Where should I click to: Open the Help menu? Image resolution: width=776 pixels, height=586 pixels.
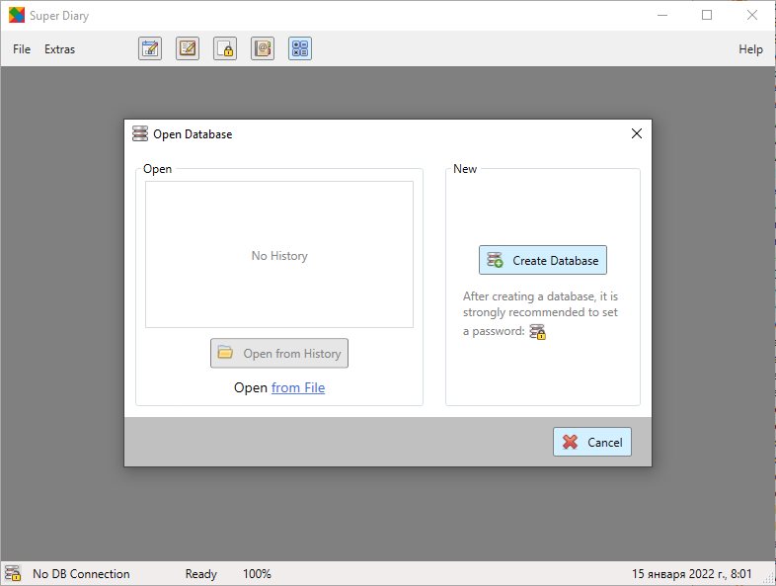coord(750,49)
